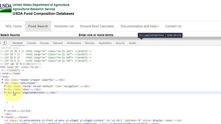The image size is (221, 124).
Task: Click USDA Food Composition Databases title
Action: (44, 14)
